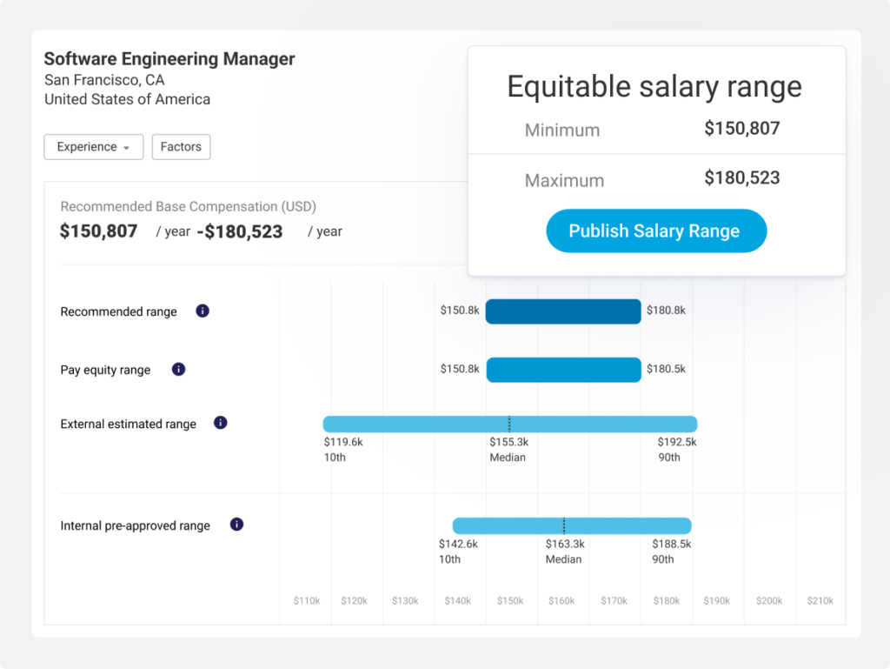Open the Experience dropdown

coord(93,146)
